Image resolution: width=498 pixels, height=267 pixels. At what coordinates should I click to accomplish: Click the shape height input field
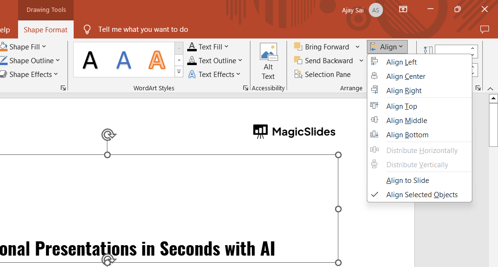coord(452,49)
